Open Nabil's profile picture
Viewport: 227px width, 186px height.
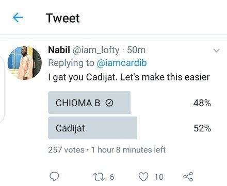[x=25, y=63]
